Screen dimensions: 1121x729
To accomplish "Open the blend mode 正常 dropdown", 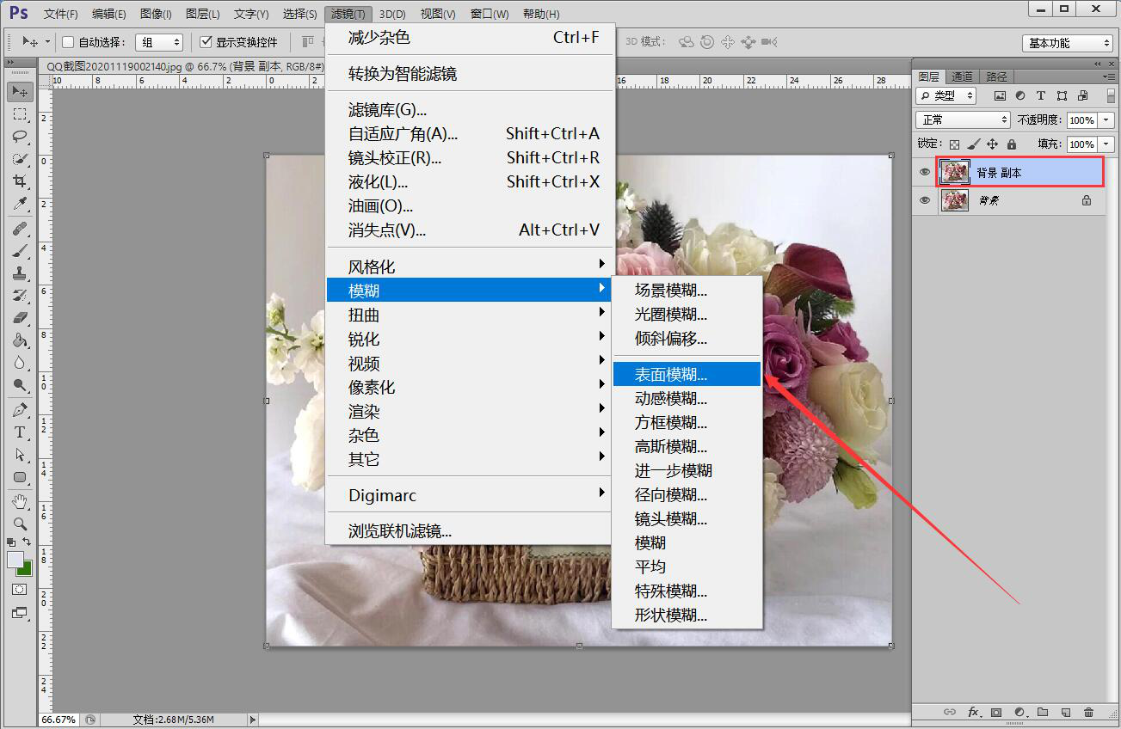I will click(x=963, y=119).
